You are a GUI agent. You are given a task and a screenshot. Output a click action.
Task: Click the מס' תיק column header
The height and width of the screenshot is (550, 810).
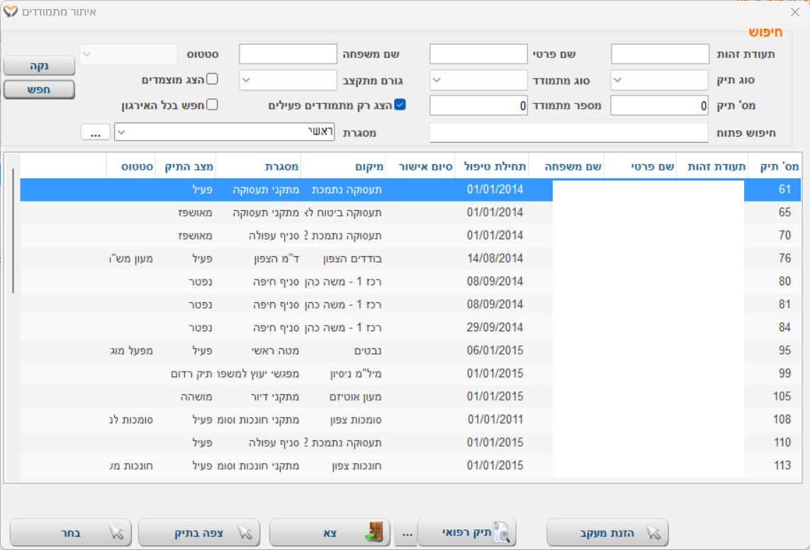coord(778,166)
